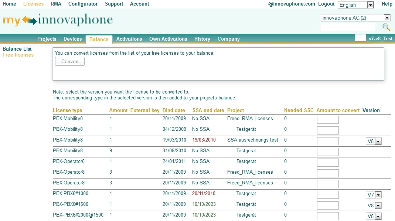This screenshot has width=395, height=221.
Task: Click the PBX-PBX6#1500 license type cell
Action: pos(71,204)
